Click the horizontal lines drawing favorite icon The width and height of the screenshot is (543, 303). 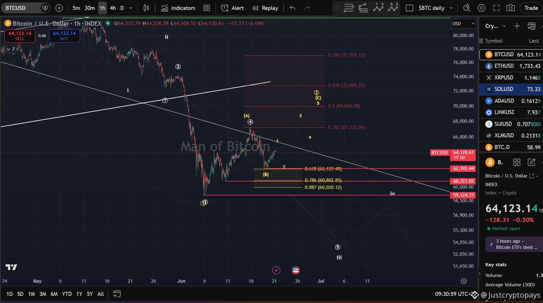(349, 8)
